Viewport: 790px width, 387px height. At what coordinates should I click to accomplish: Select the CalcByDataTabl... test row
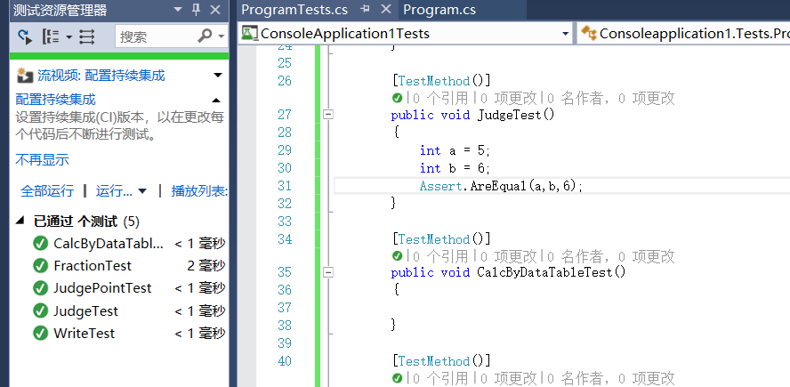point(128,244)
